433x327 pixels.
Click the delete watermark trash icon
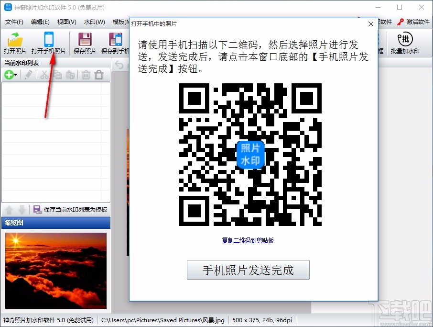coord(86,75)
